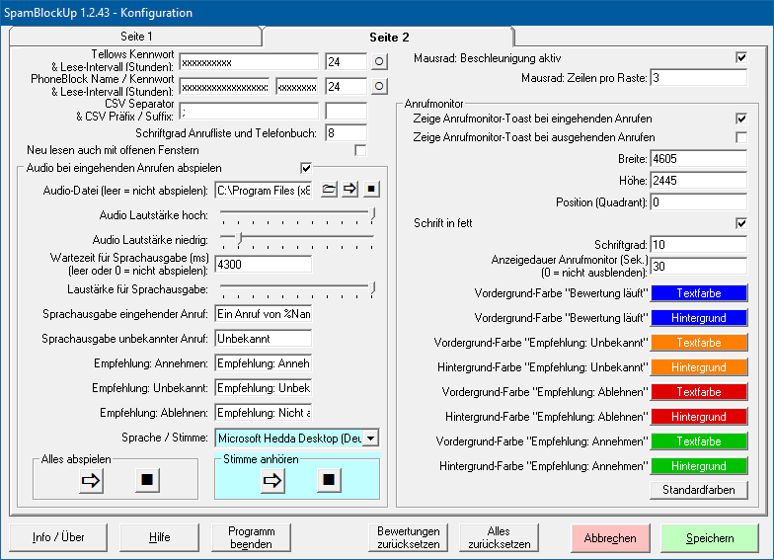Click Tellows Lese-Intervall field showing 24

pos(346,61)
